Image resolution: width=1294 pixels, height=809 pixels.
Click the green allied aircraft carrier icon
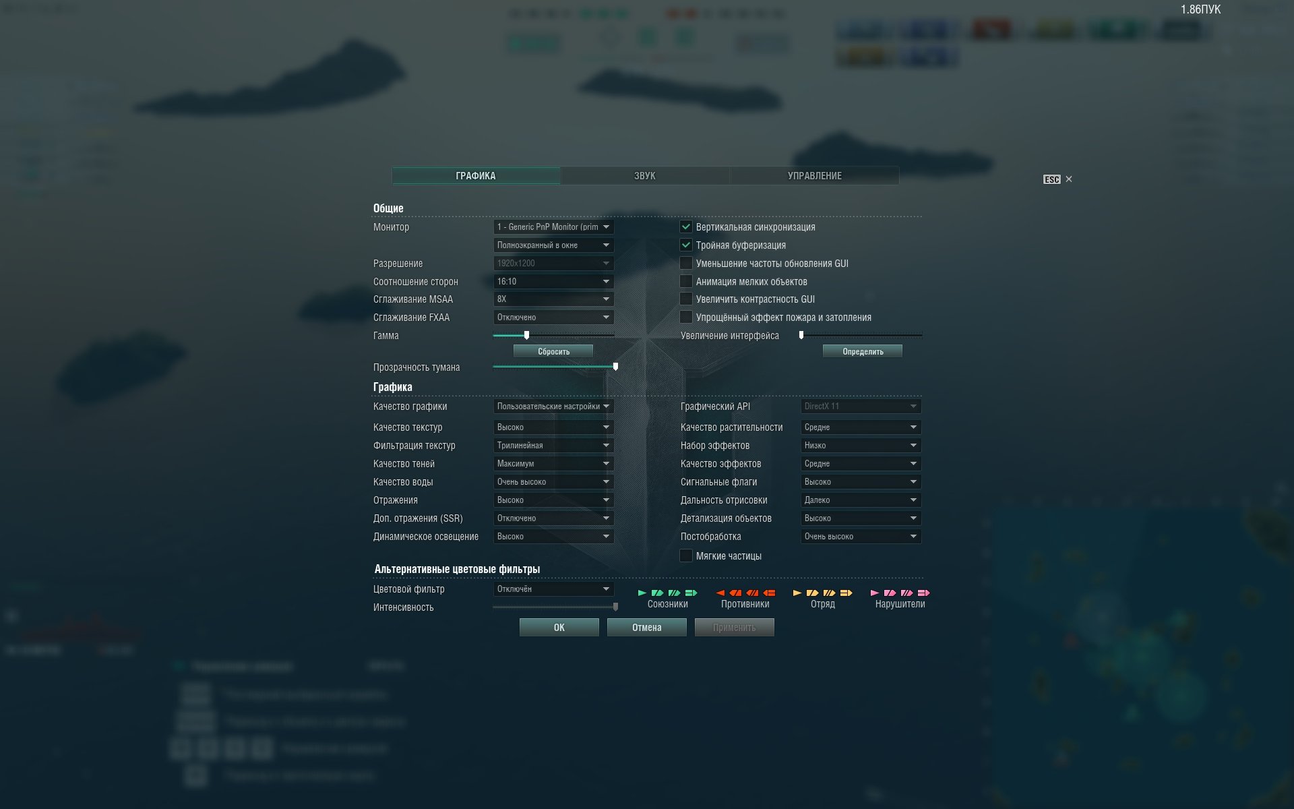pyautogui.click(x=691, y=593)
